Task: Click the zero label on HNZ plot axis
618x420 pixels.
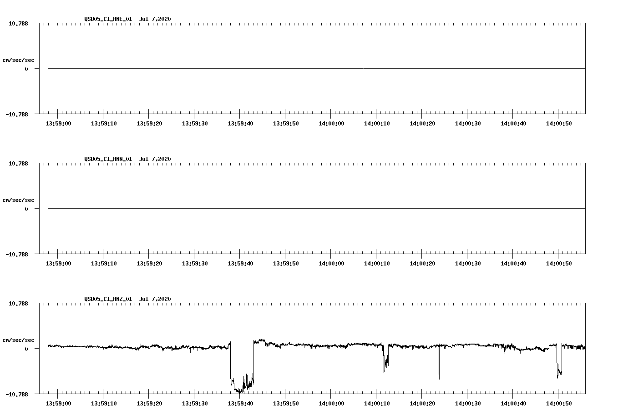Action: click(26, 349)
